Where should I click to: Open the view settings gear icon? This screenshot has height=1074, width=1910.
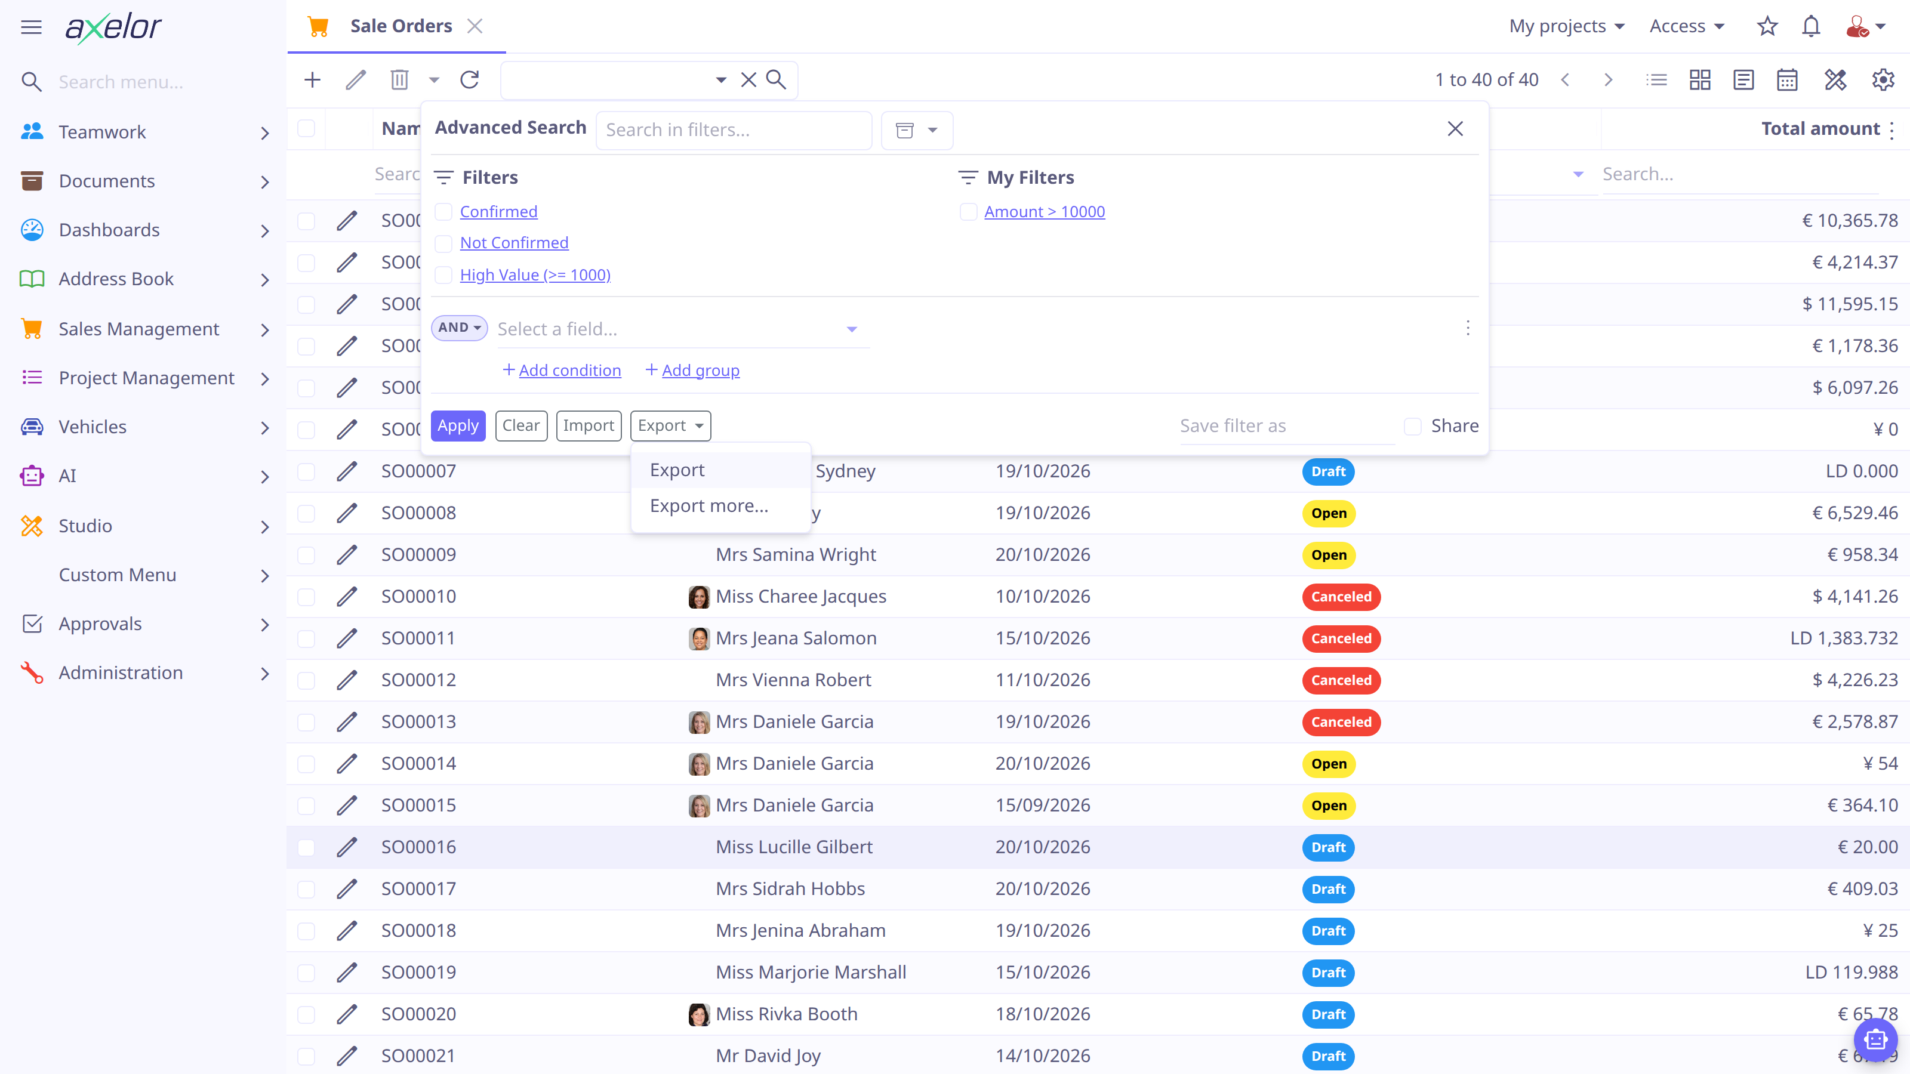pos(1883,79)
